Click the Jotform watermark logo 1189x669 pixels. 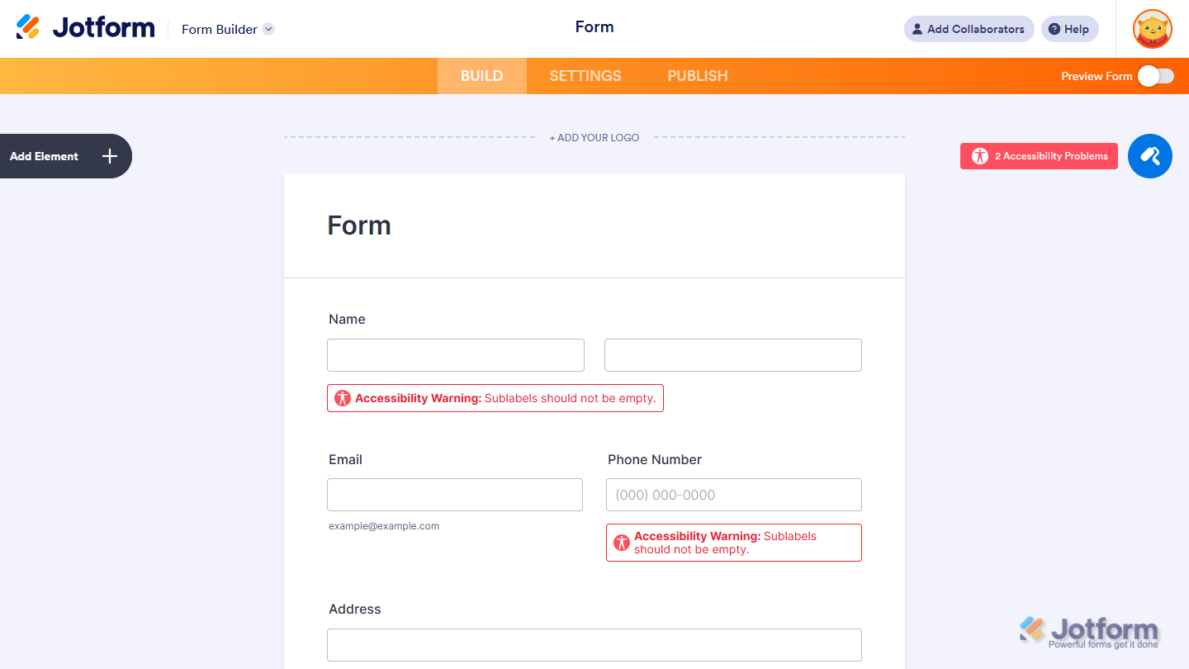(1087, 630)
